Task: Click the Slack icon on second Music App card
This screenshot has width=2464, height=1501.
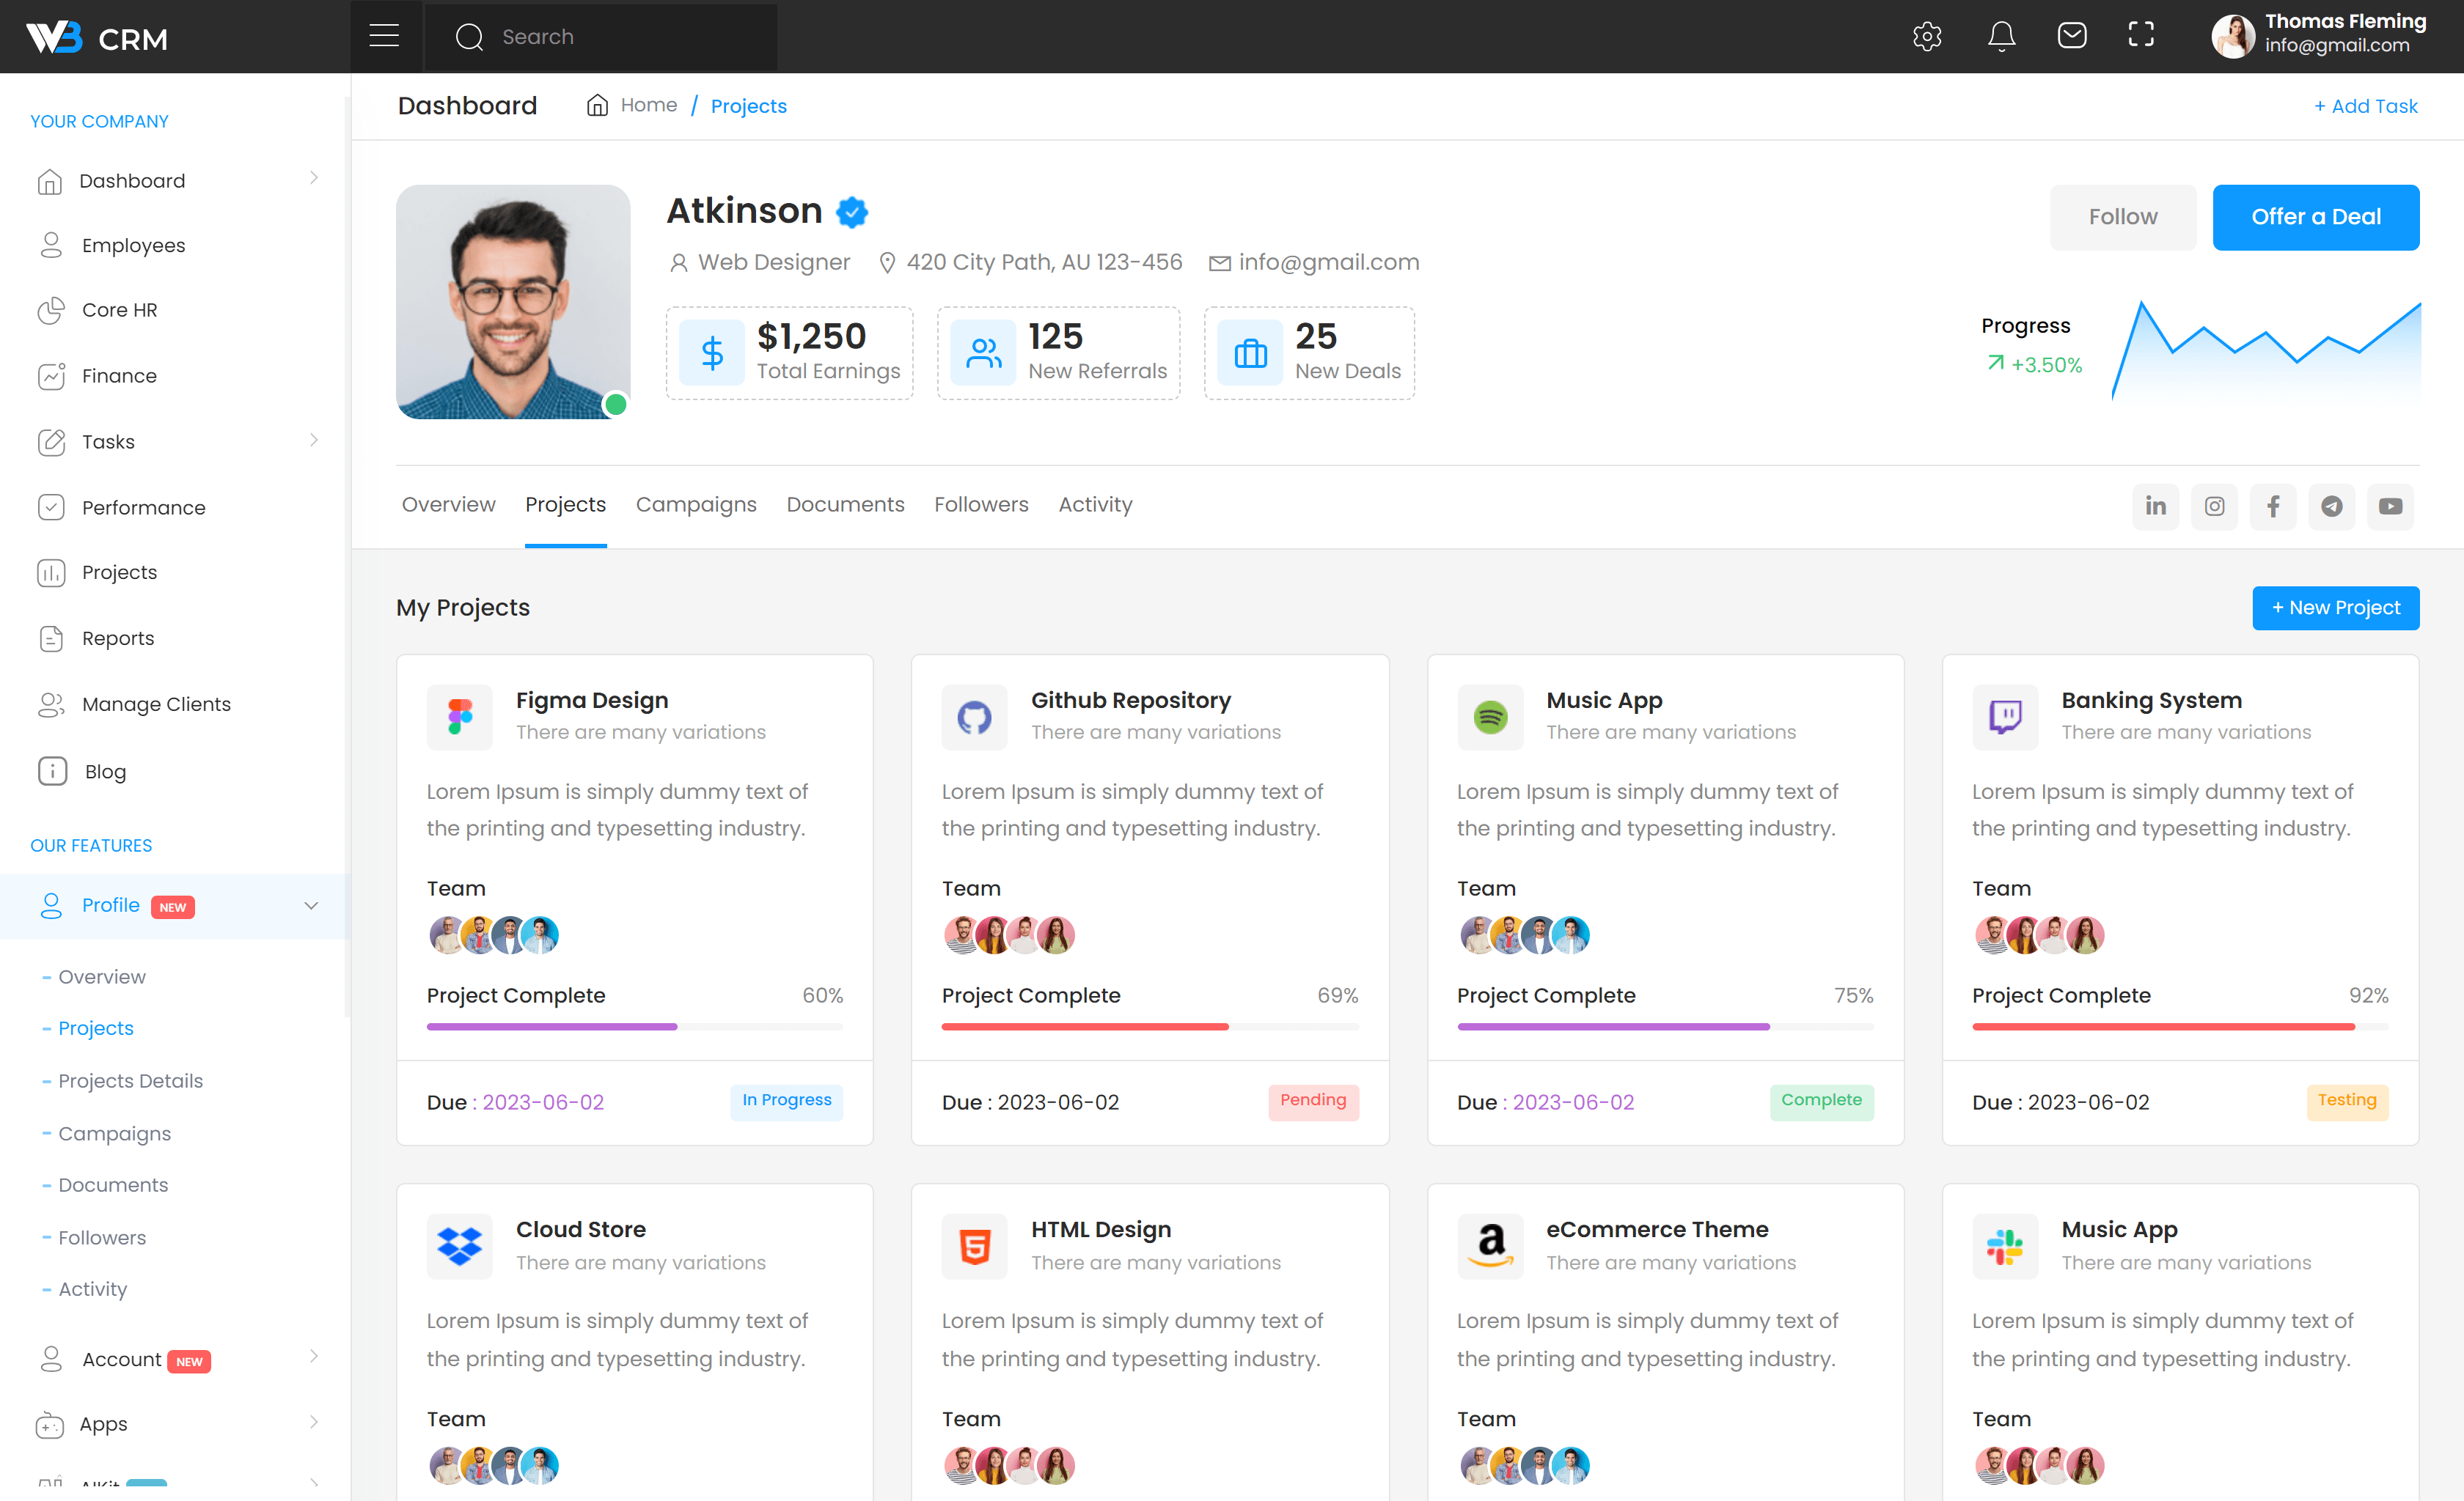Action: [x=2005, y=1246]
